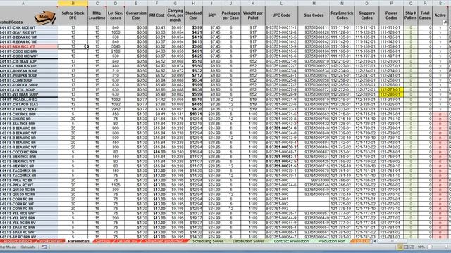The width and height of the screenshot is (451, 253).
Task: Open the Scheduling Solver sheet tab
Action: [x=208, y=241]
